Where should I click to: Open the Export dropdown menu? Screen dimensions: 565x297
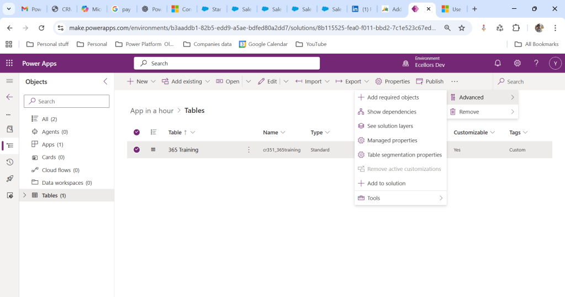tap(353, 81)
